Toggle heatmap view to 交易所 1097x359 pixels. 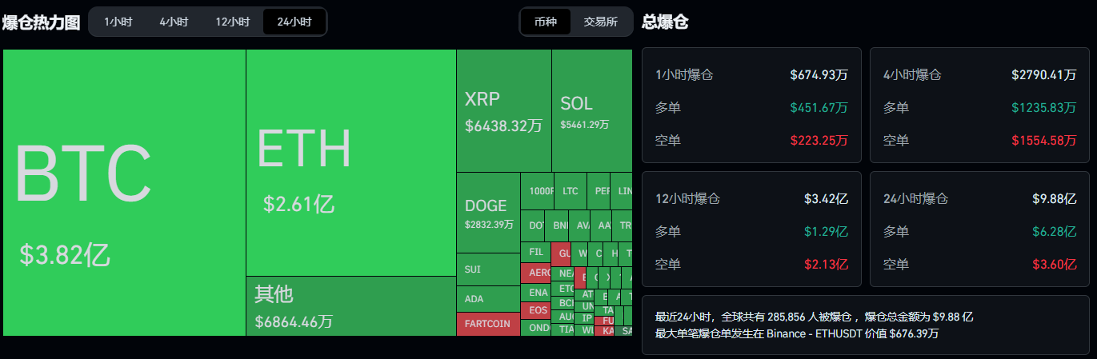point(600,22)
